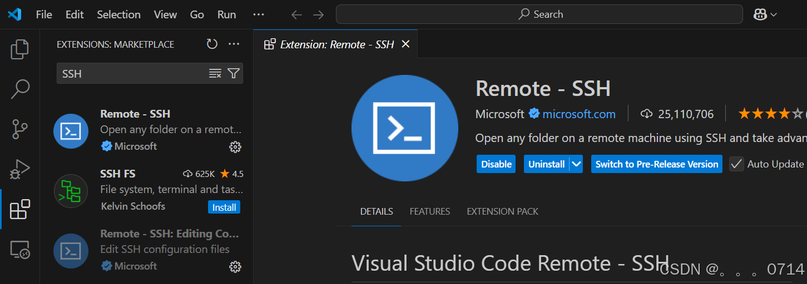
Task: Open the Go menu
Action: coord(197,14)
